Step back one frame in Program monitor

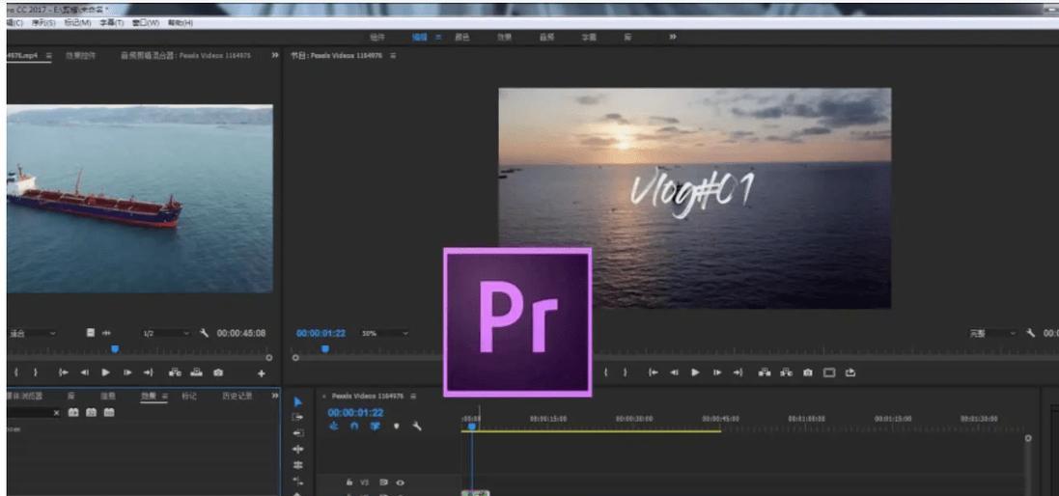click(674, 372)
